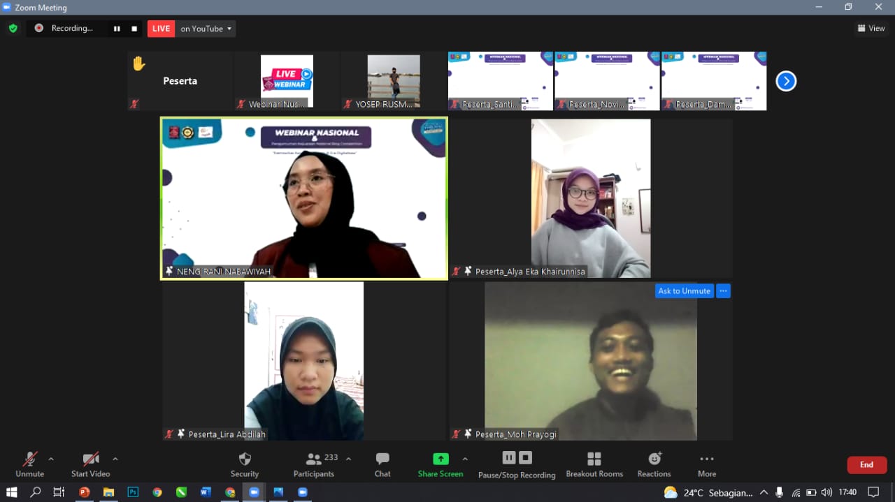Open the Reactions menu
895x502 pixels.
tap(654, 464)
